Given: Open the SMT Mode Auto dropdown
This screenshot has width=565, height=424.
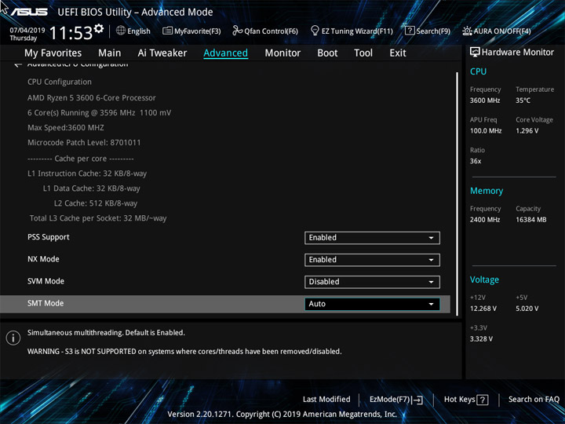Looking at the screenshot, I should pyautogui.click(x=372, y=304).
